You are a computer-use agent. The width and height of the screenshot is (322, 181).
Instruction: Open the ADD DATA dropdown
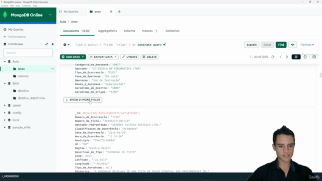[x=73, y=57]
